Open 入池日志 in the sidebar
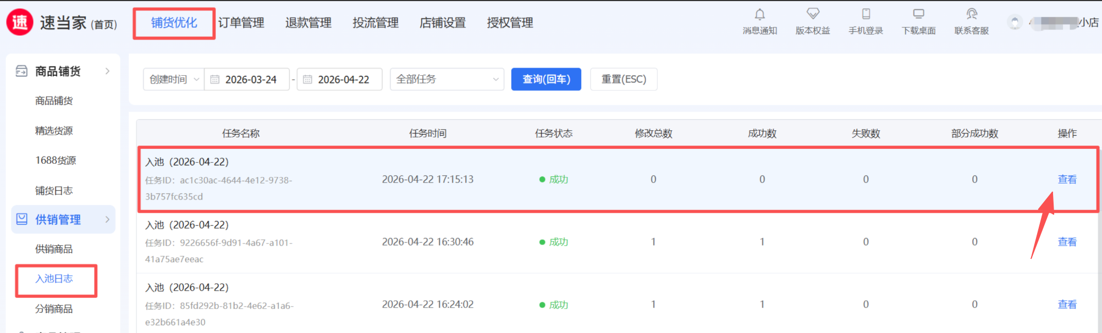This screenshot has height=333, width=1102. point(54,279)
